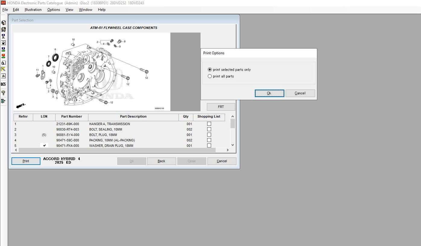Image resolution: width=421 pixels, height=246 pixels.
Task: Click the sidebar icon with red P above green car
Action: coord(3,56)
